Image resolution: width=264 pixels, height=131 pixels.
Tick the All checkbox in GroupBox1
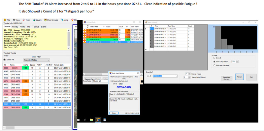148,76
